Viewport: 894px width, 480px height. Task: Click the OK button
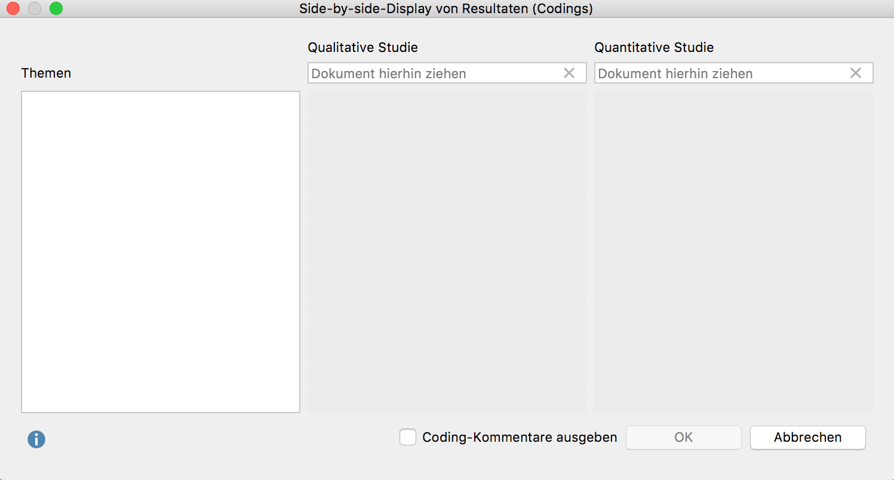(684, 437)
